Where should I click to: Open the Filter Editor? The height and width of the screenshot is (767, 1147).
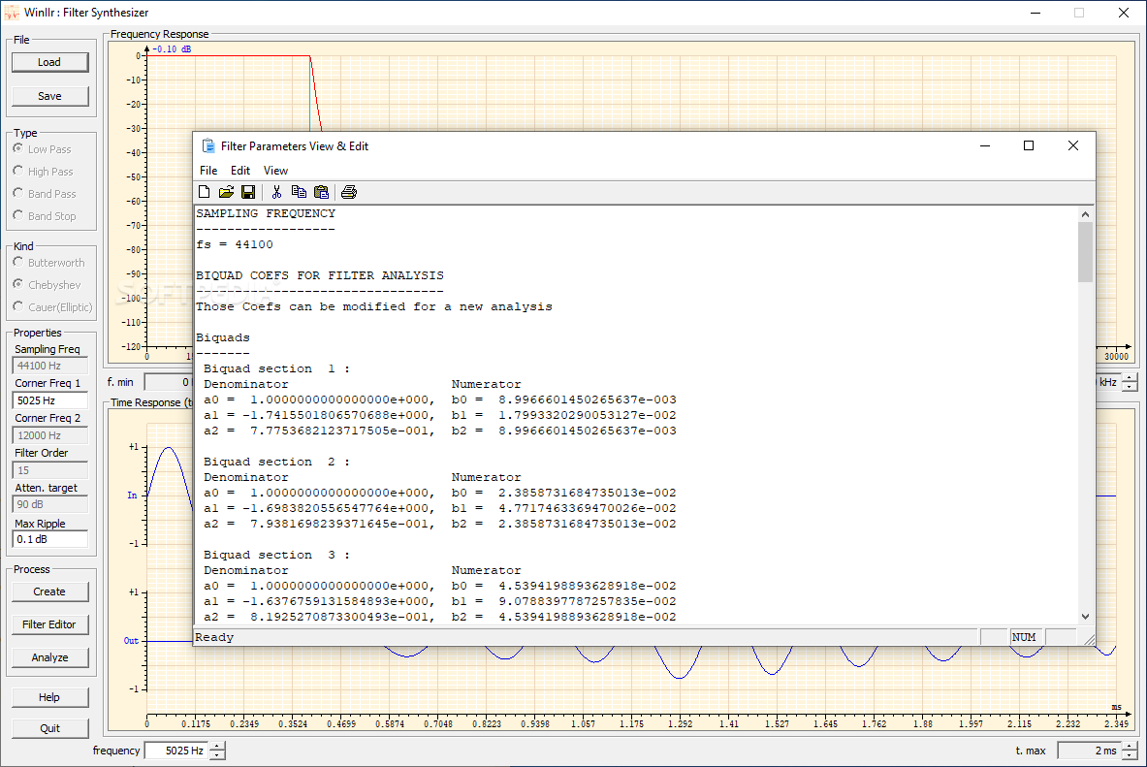tap(49, 624)
